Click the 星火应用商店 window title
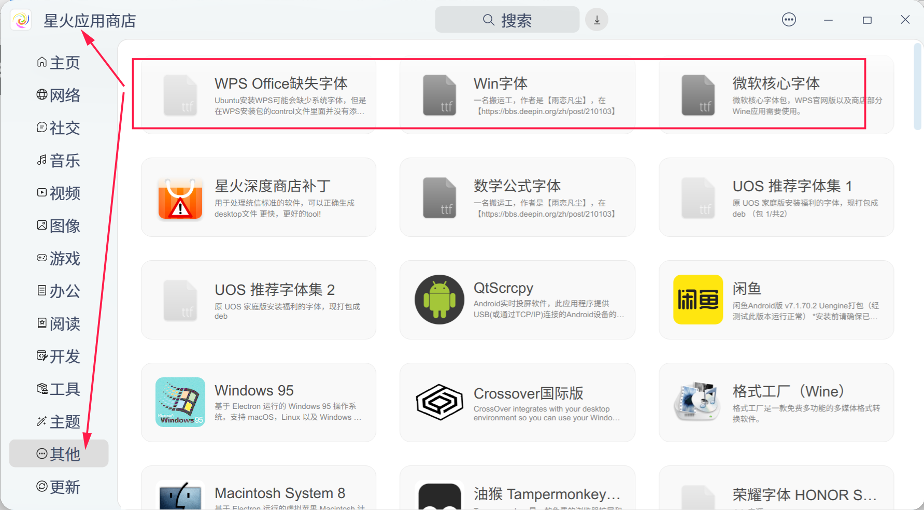The width and height of the screenshot is (924, 510). (90, 21)
